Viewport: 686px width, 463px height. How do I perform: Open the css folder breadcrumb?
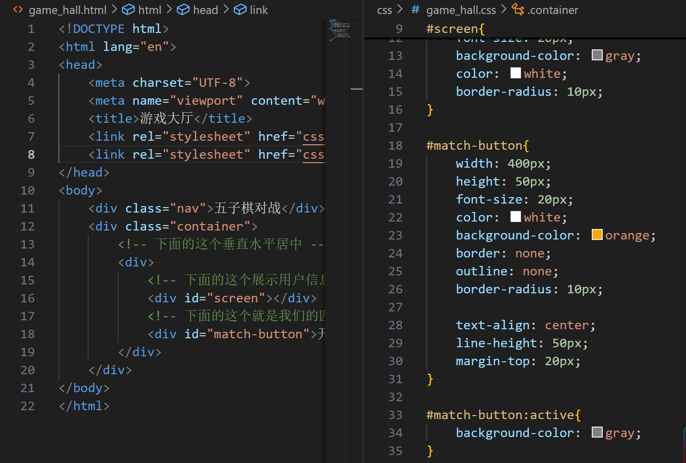pyautogui.click(x=384, y=10)
